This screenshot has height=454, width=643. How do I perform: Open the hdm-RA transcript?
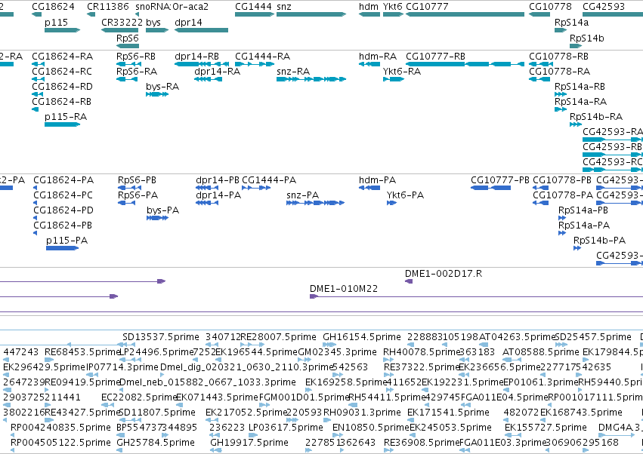click(x=369, y=64)
